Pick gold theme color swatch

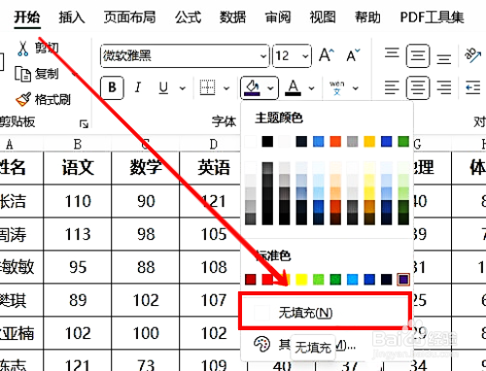(x=369, y=142)
